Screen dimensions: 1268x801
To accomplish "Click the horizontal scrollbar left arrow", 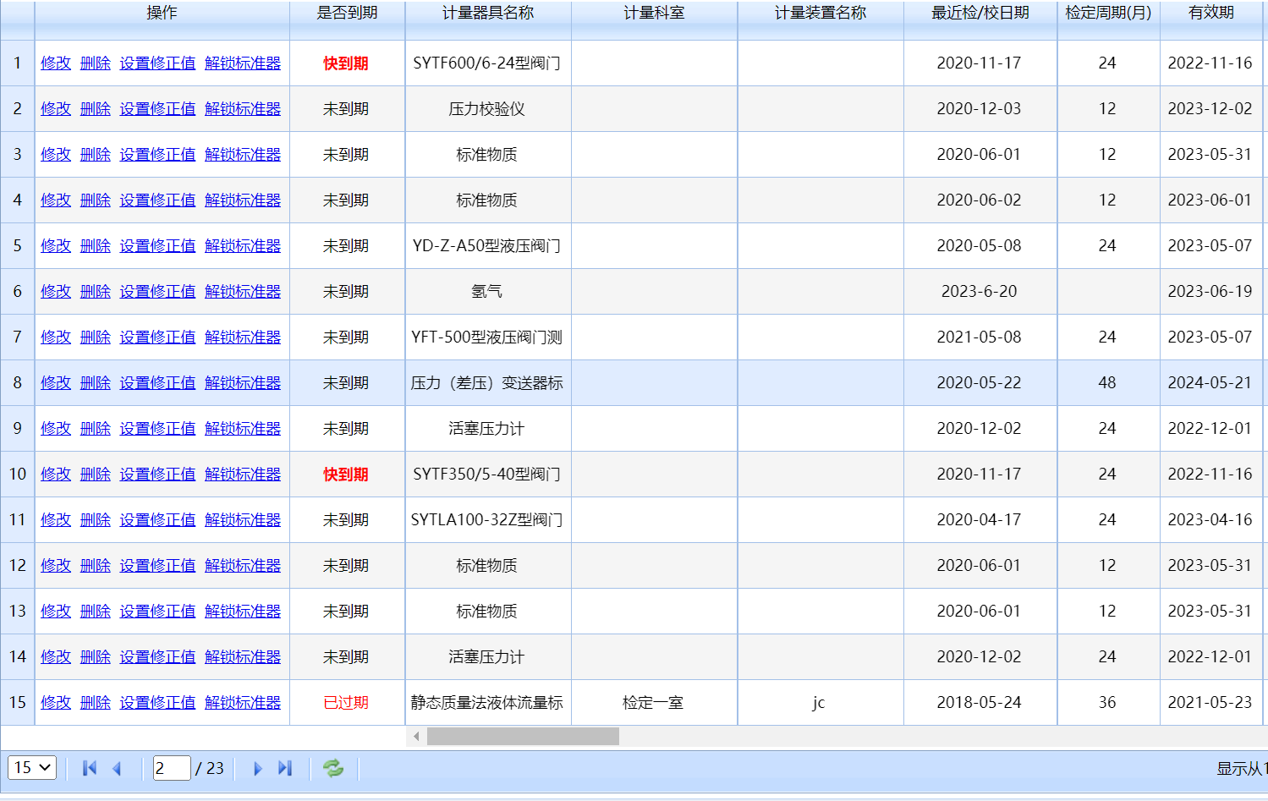I will coord(416,737).
